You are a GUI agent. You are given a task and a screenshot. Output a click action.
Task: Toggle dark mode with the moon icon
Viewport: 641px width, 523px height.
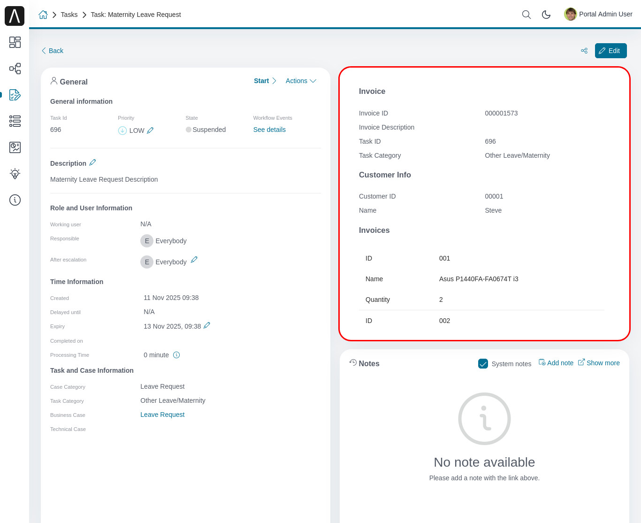point(546,15)
